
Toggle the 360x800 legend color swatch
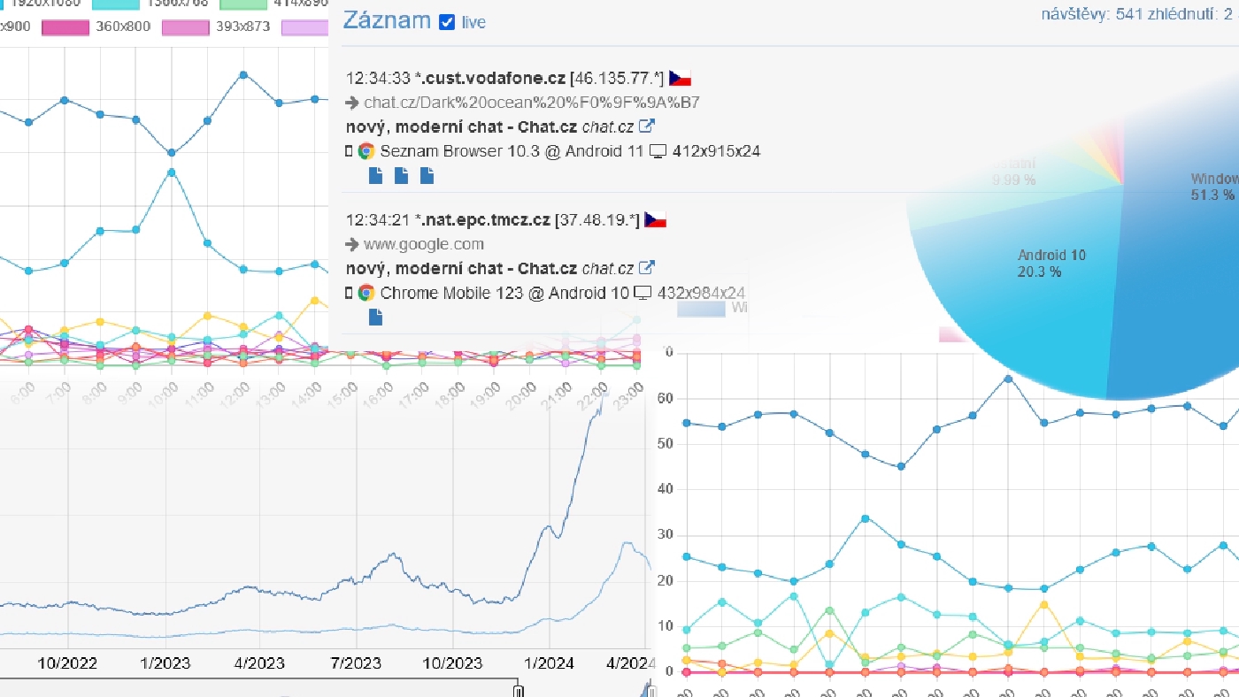65,27
